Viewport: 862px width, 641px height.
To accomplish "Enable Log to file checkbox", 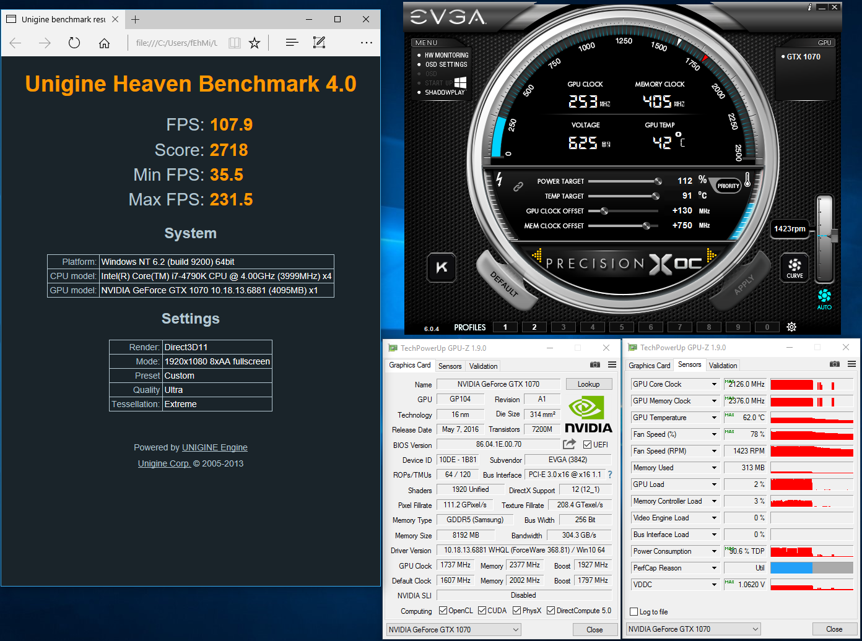I will click(633, 611).
